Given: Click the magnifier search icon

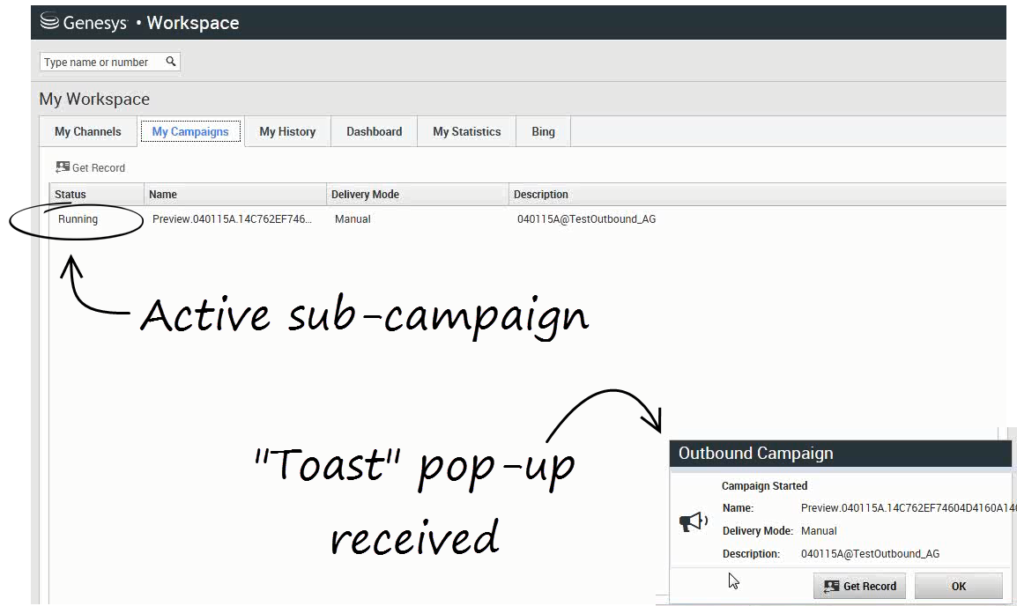Looking at the screenshot, I should click(171, 62).
